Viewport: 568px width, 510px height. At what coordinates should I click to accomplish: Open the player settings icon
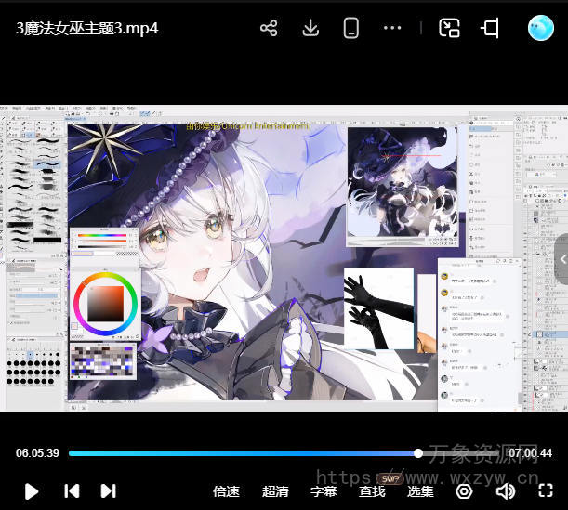[x=464, y=491]
